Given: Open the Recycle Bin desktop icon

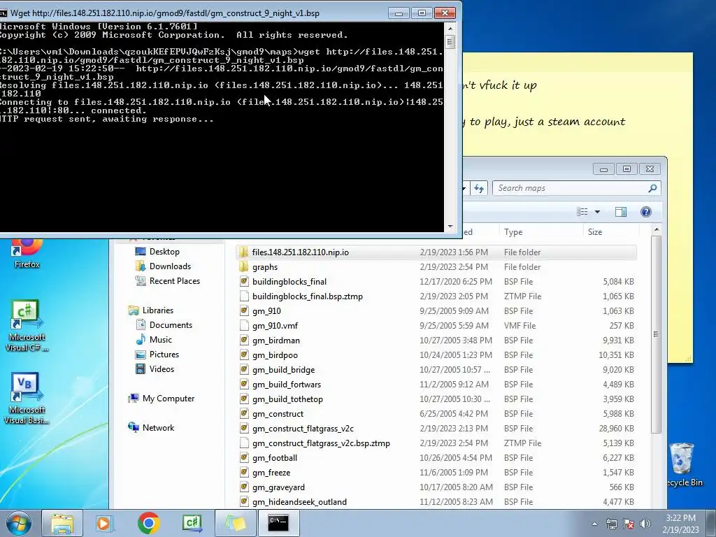Looking at the screenshot, I should pyautogui.click(x=683, y=465).
